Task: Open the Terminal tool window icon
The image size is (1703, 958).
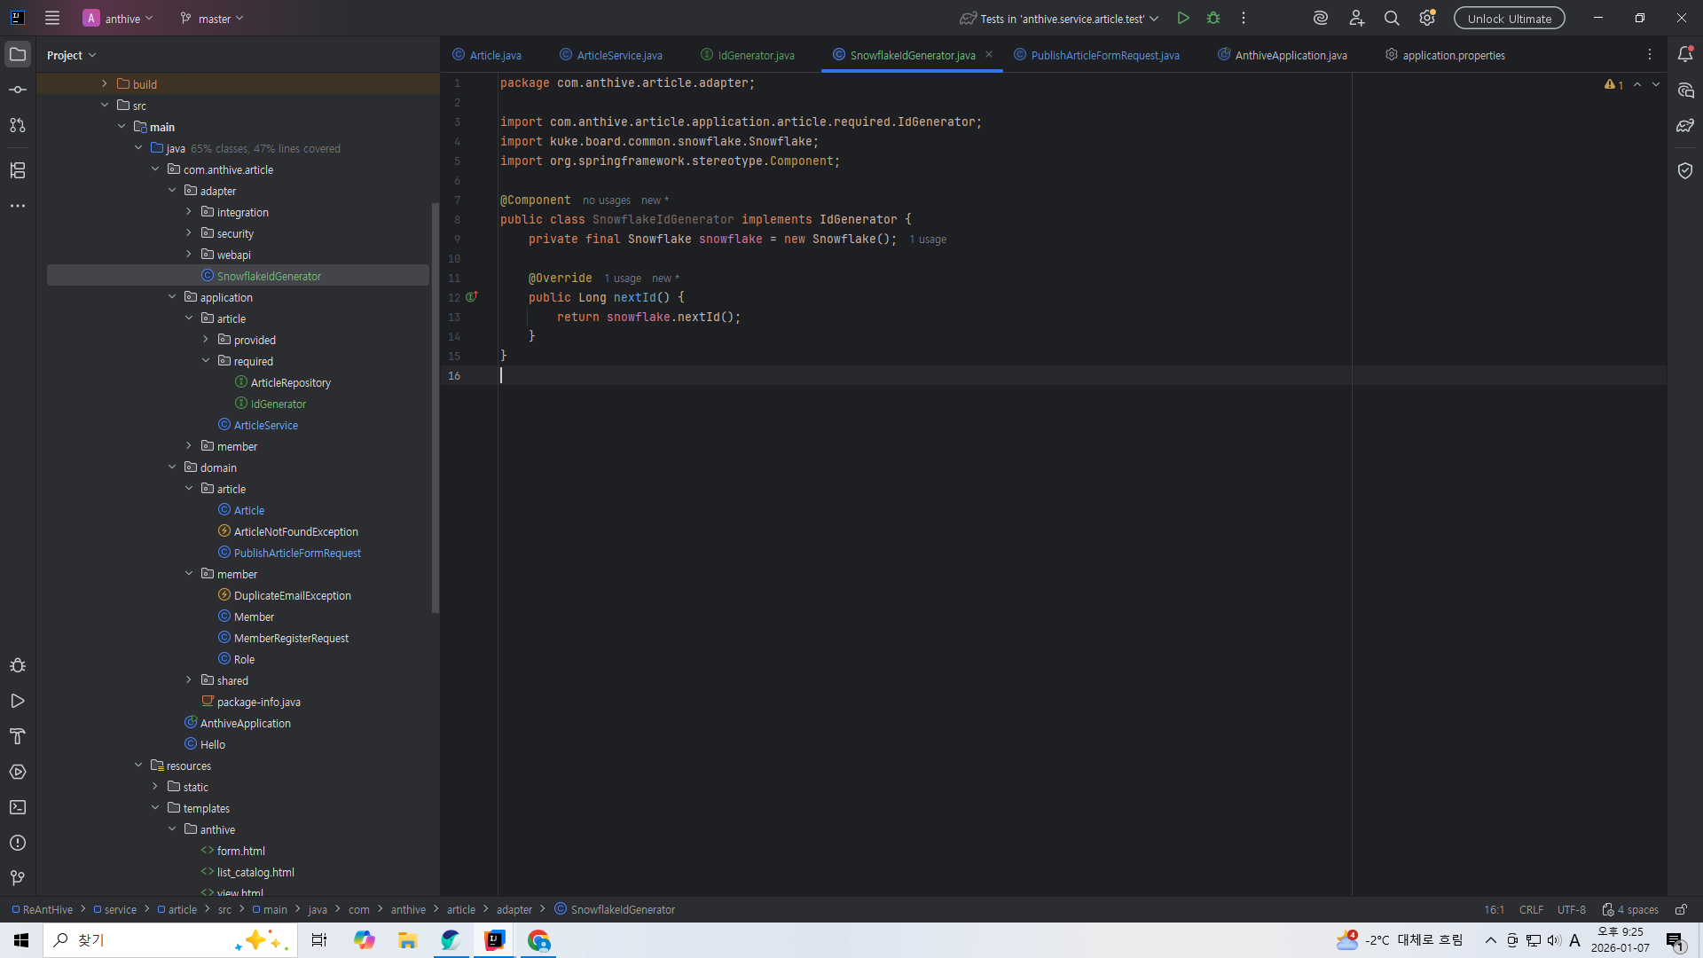Action: 18,807
